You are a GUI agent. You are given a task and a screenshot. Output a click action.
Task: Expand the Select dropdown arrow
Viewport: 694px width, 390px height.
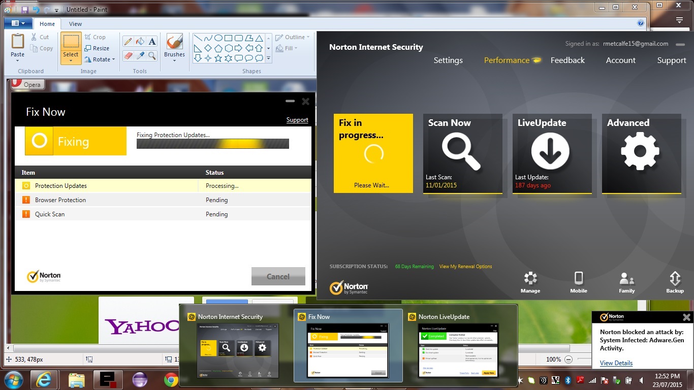[71, 61]
